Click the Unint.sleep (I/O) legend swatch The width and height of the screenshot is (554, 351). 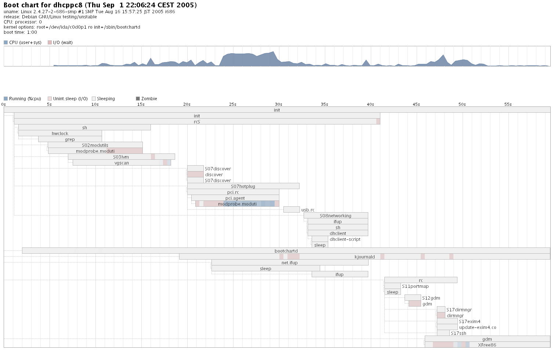click(x=50, y=99)
